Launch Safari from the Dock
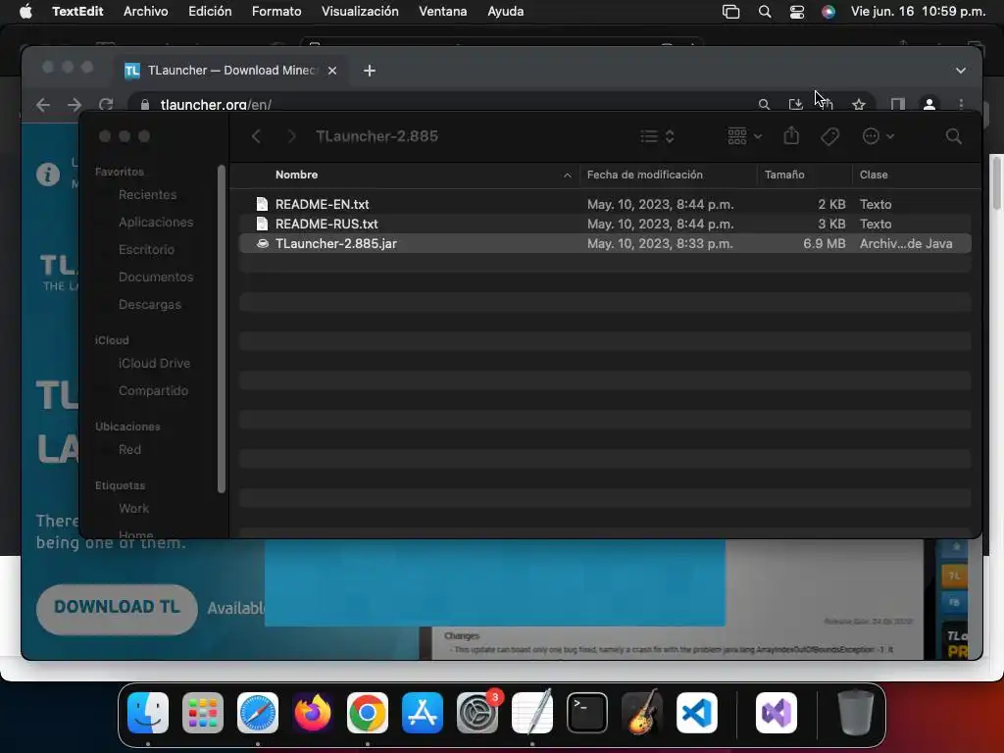Image resolution: width=1004 pixels, height=753 pixels. [x=258, y=713]
